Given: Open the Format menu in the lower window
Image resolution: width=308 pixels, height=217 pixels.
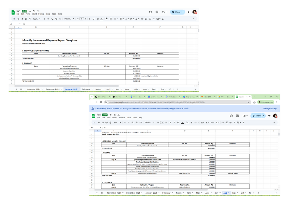Looking at the screenshot, I should pyautogui.click(x=122, y=118).
